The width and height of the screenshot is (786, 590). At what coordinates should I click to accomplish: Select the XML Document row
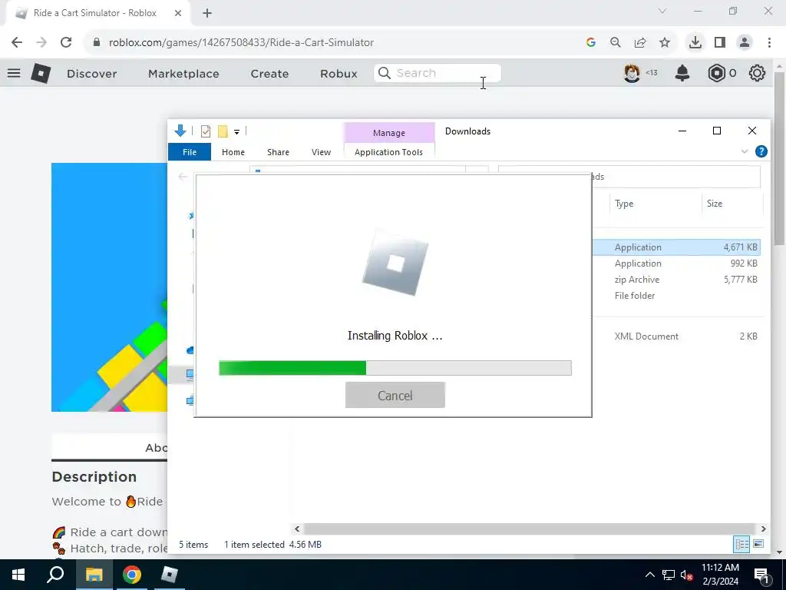tap(677, 336)
